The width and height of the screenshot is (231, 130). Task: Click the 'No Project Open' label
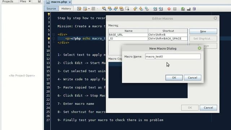[x=22, y=75]
